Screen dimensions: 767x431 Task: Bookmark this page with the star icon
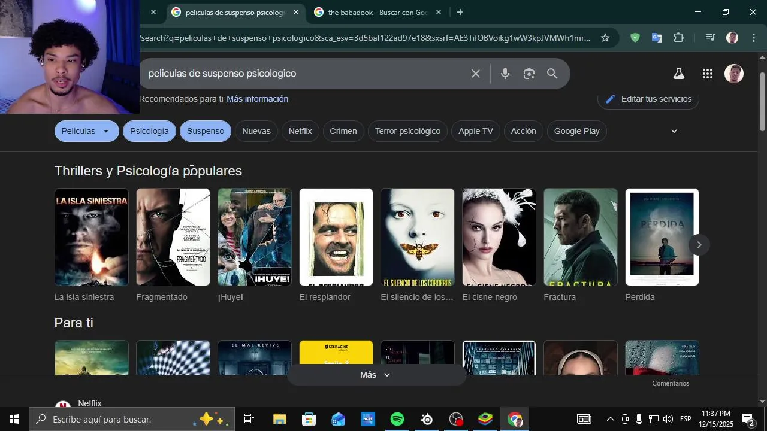[x=605, y=38]
